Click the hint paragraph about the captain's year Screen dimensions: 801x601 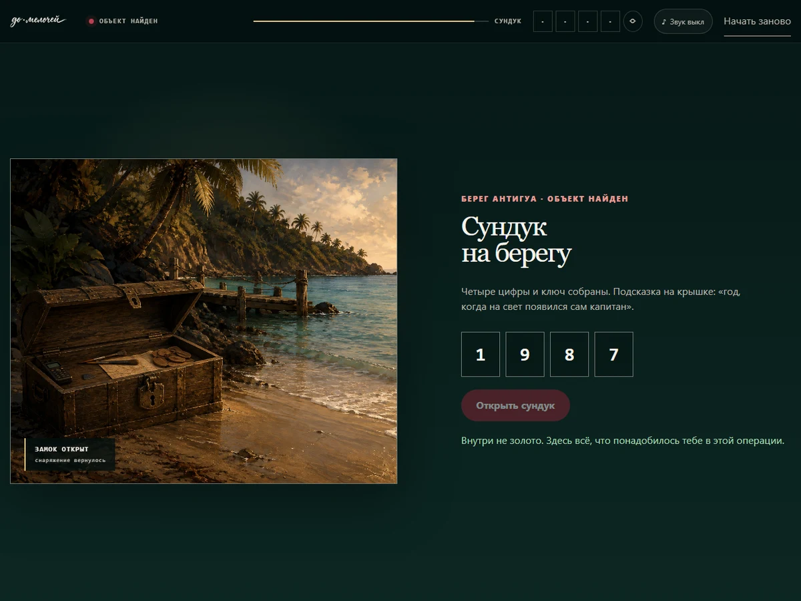601,299
